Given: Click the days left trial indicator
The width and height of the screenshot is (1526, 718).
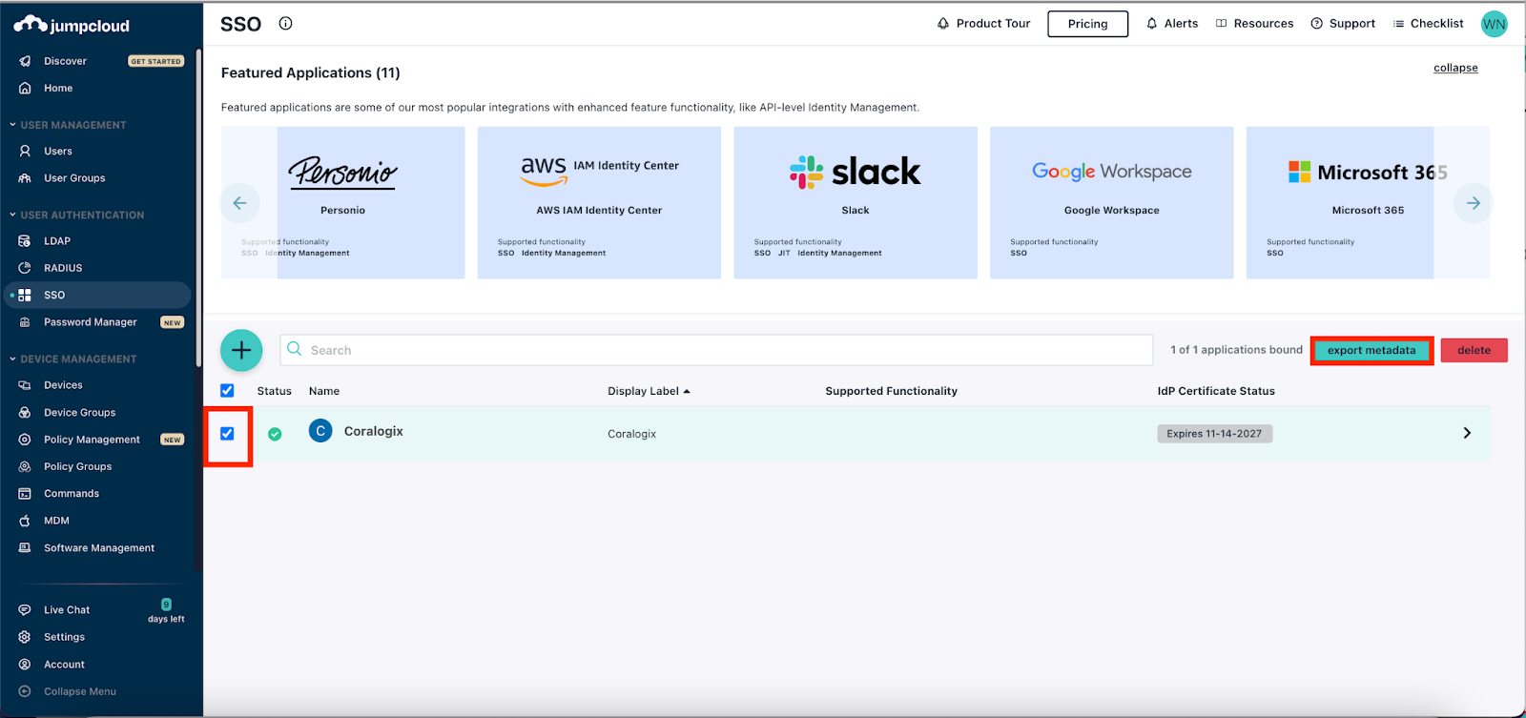Looking at the screenshot, I should pos(166,611).
